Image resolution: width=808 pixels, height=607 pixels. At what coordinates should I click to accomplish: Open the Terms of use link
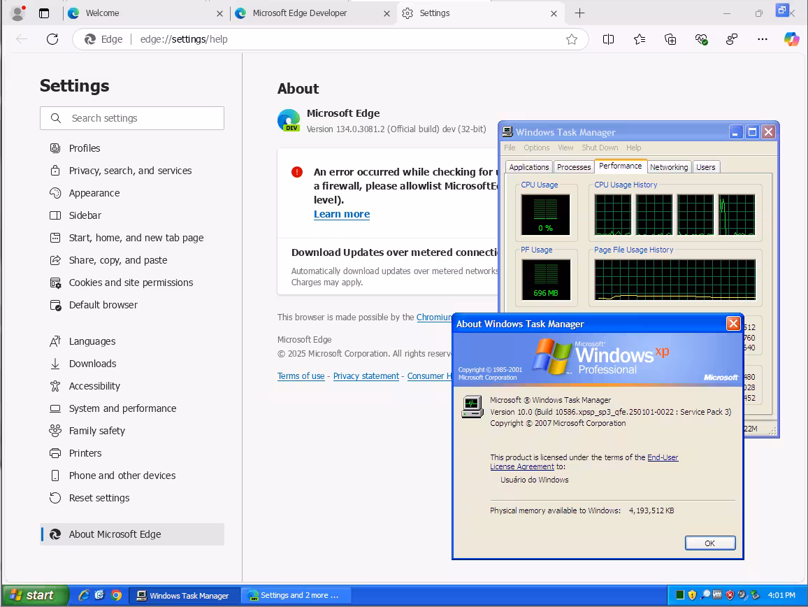[x=301, y=376]
